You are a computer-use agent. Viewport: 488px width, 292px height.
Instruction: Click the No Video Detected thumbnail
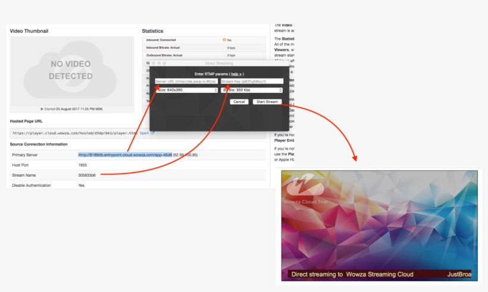coord(72,71)
